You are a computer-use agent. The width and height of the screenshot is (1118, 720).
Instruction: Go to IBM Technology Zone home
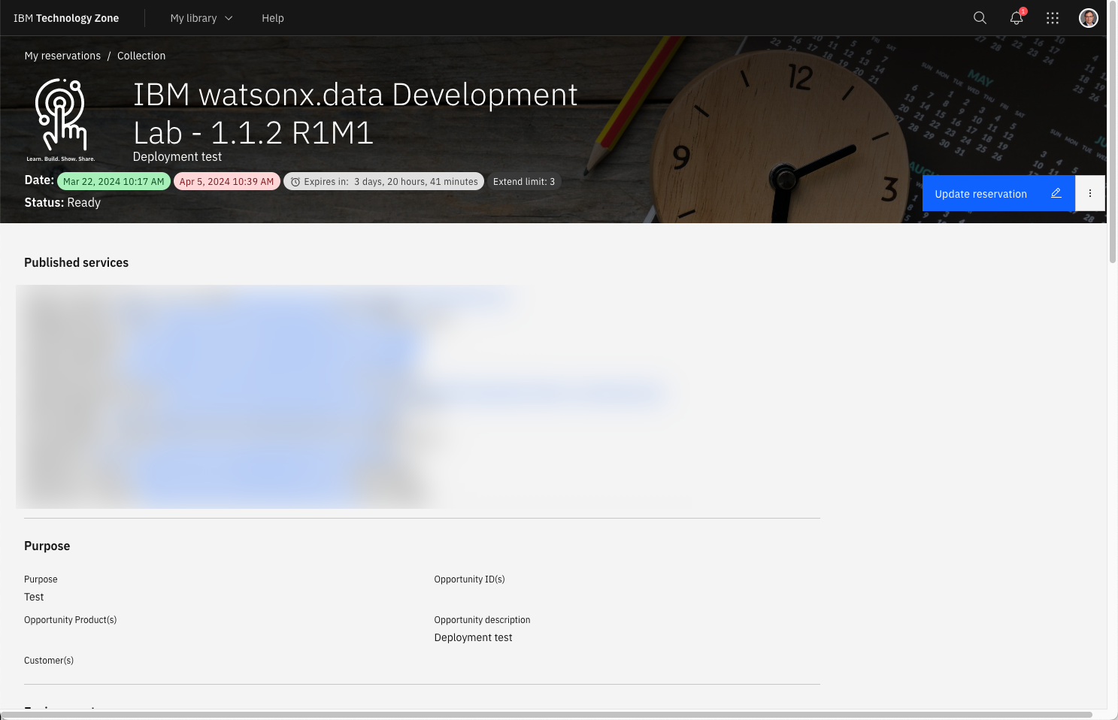pyautogui.click(x=66, y=18)
